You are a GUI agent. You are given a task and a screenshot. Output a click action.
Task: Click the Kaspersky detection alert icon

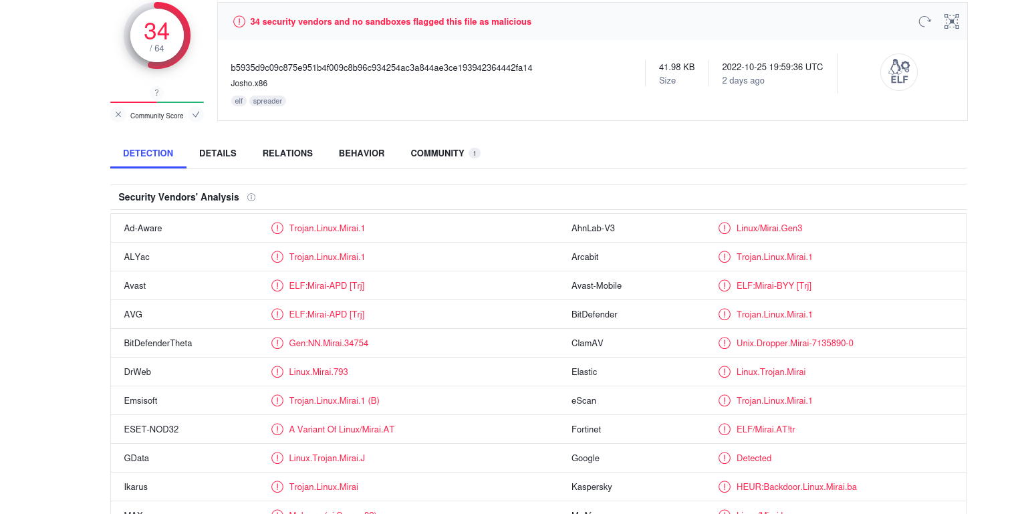[x=725, y=487]
